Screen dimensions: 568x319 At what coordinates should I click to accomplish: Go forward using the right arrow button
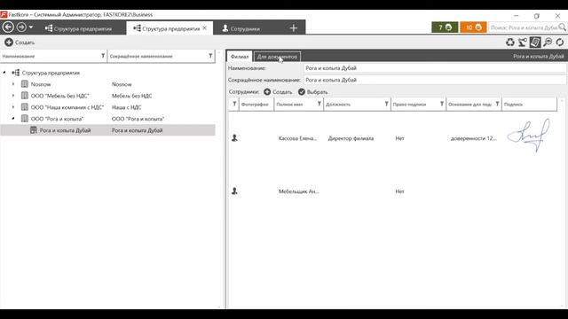[x=21, y=27]
